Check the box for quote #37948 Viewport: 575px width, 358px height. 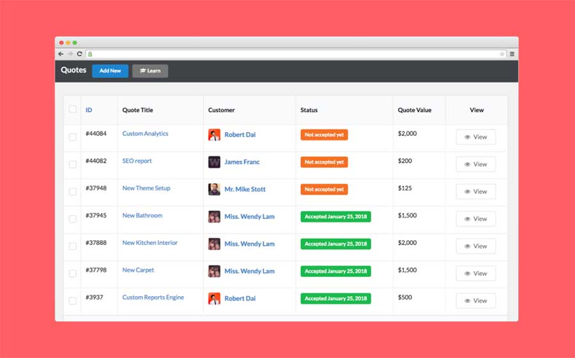[x=73, y=191]
